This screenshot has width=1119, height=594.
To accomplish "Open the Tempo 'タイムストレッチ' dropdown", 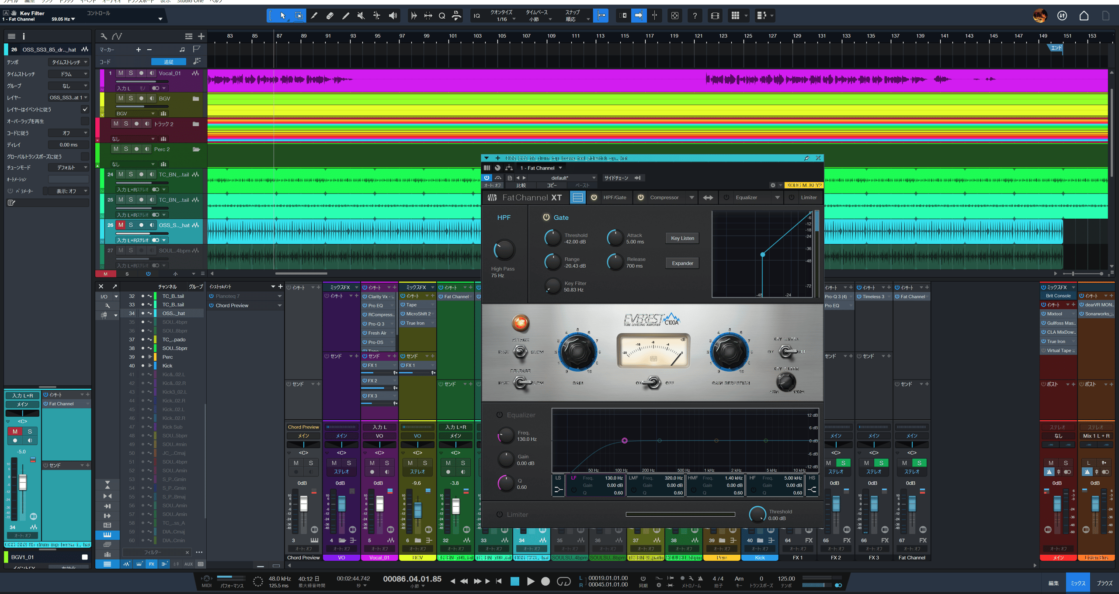I will pyautogui.click(x=69, y=62).
